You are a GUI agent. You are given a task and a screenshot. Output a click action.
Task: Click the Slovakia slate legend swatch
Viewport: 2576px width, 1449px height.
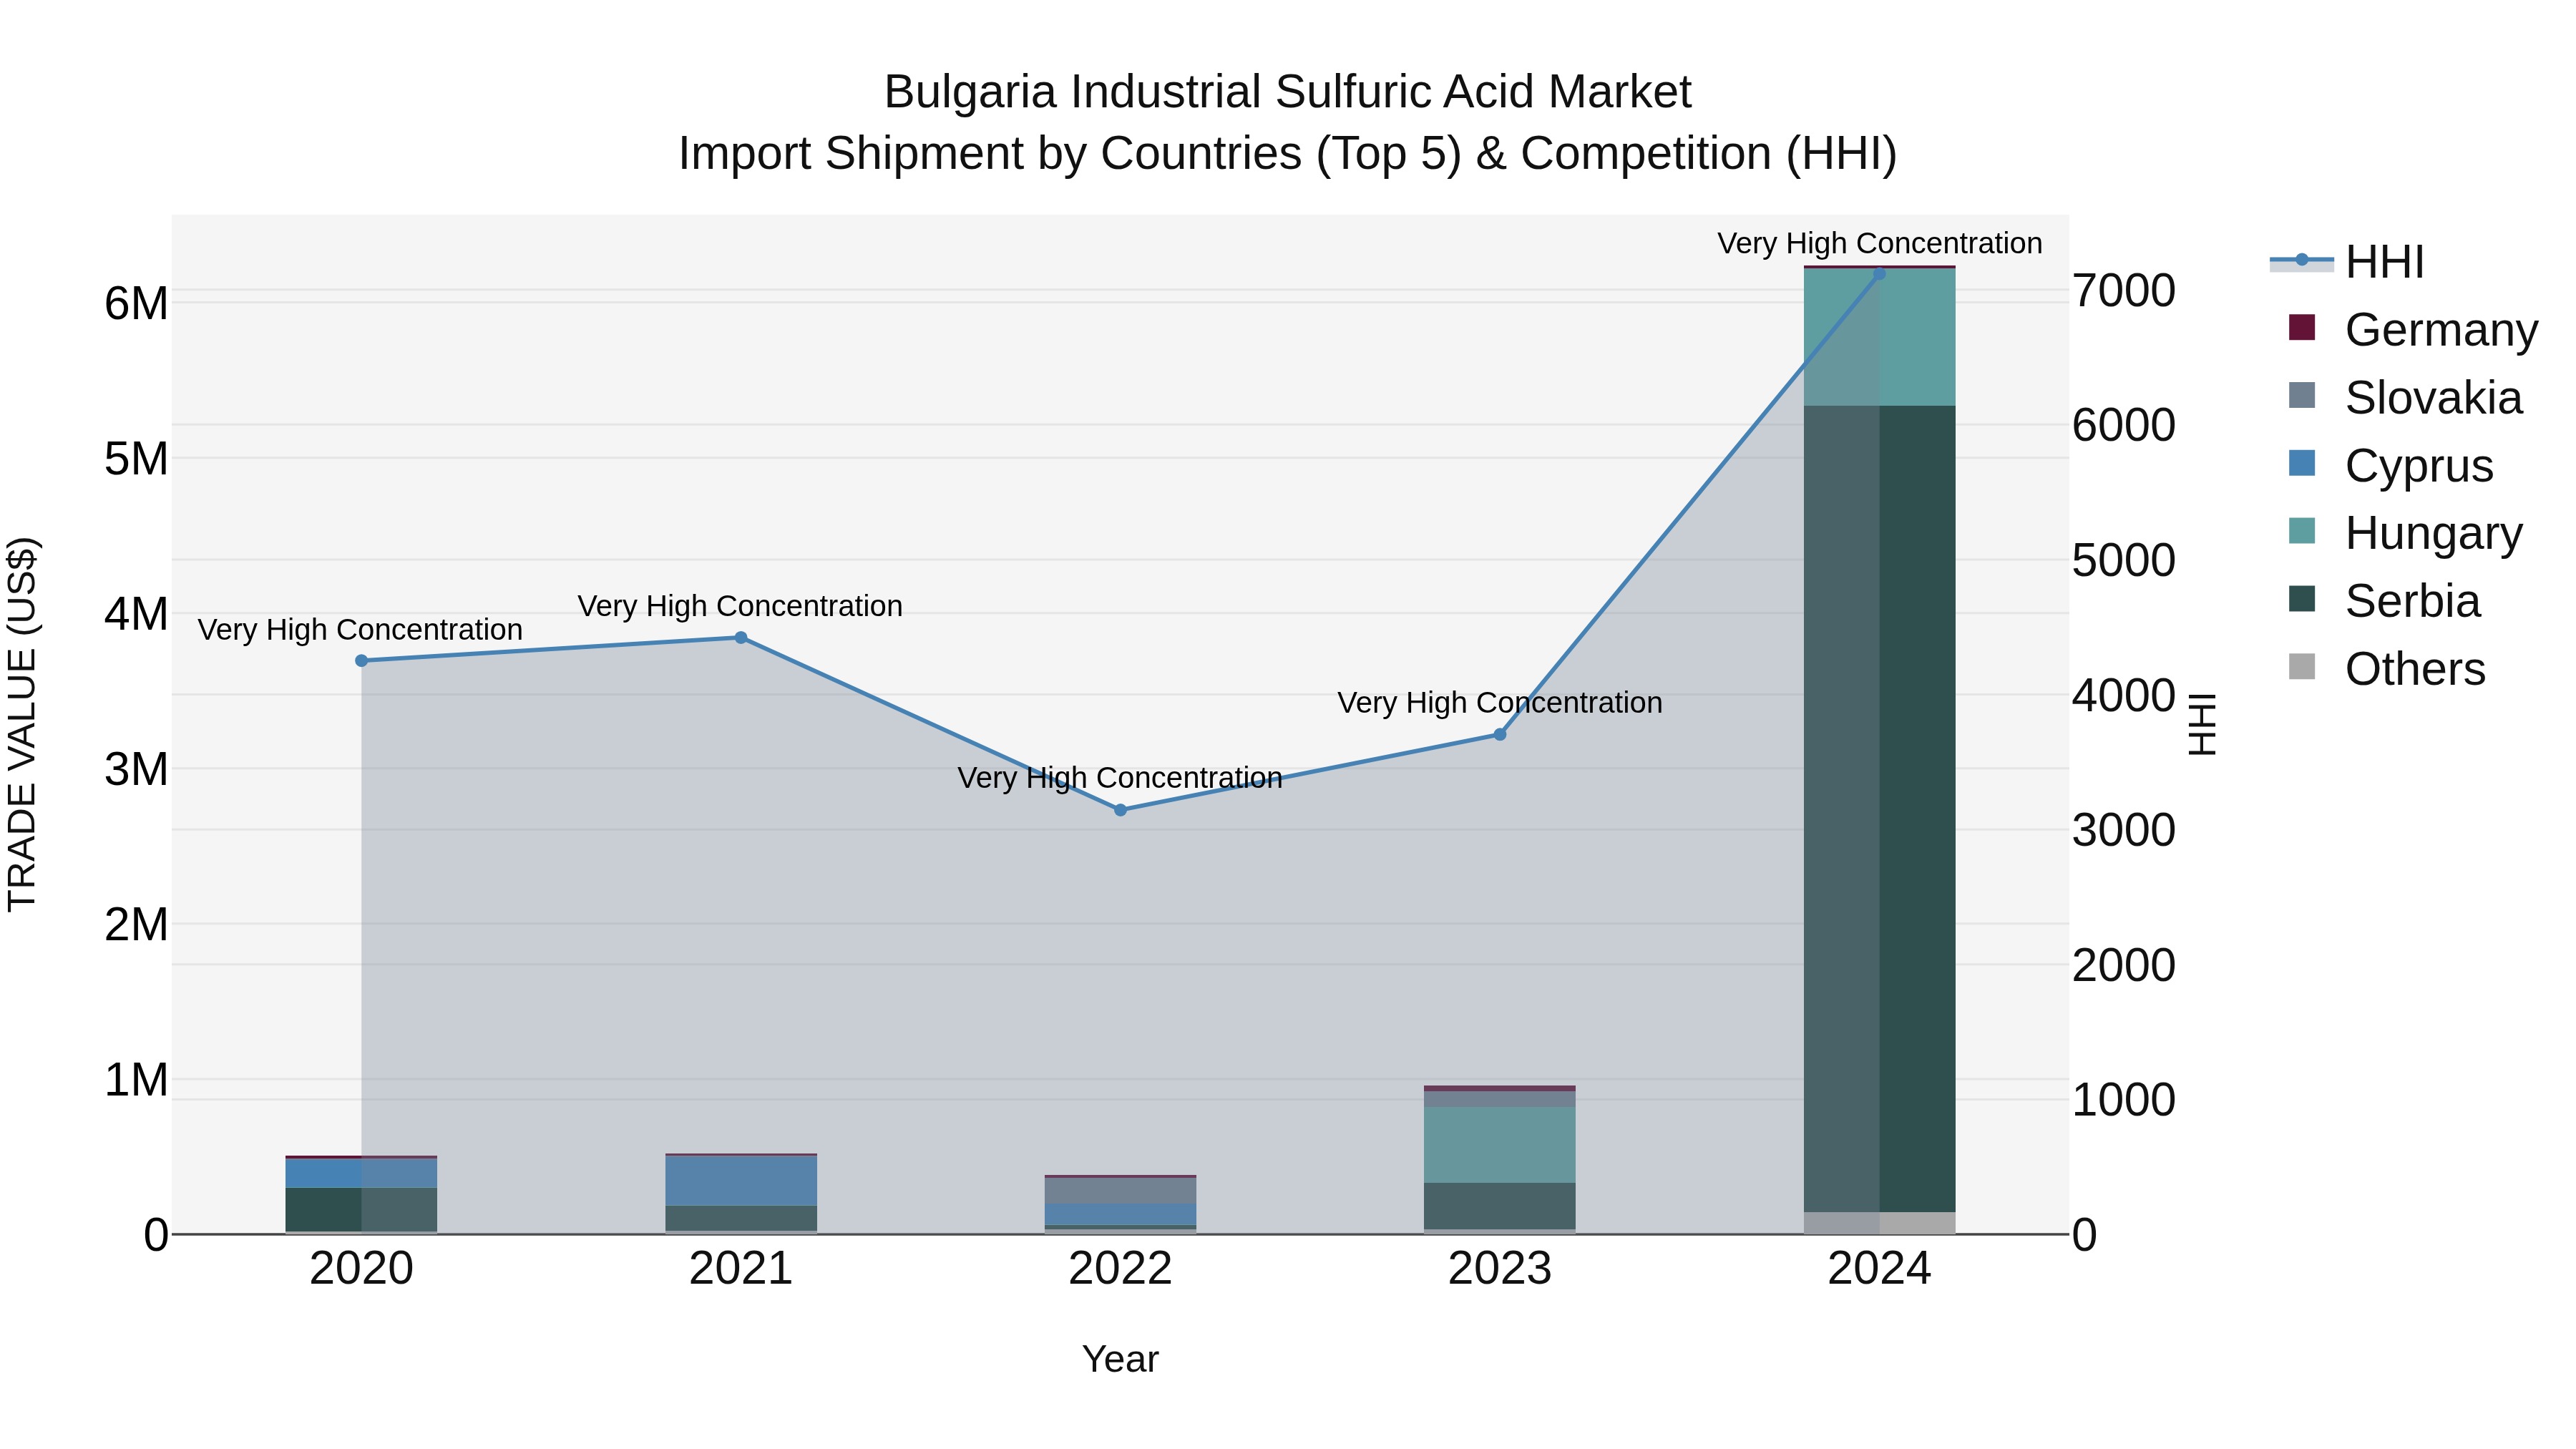tap(2302, 395)
